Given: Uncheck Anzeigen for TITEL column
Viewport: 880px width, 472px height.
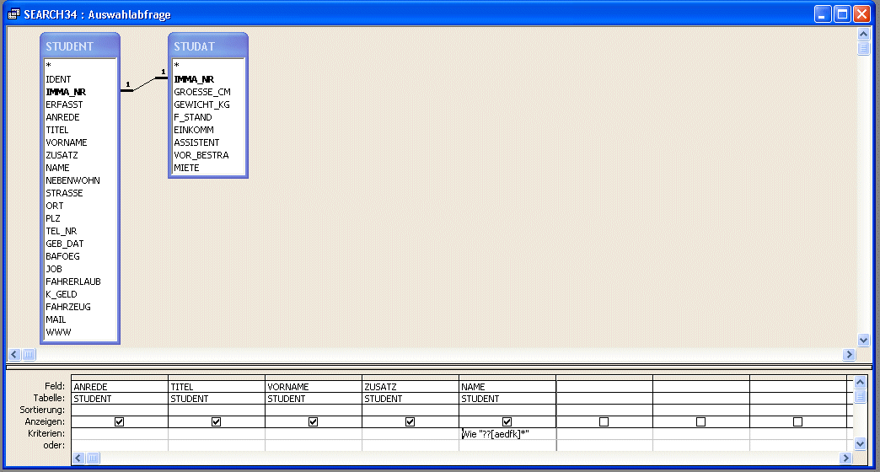Looking at the screenshot, I should (216, 421).
